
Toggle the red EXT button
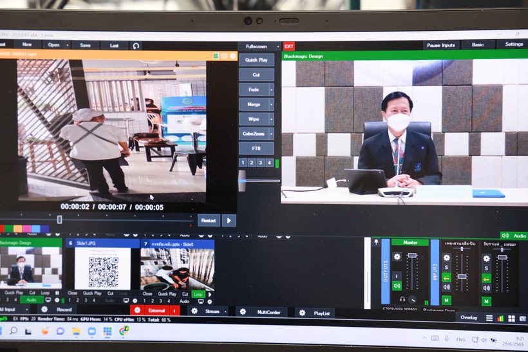tap(289, 46)
